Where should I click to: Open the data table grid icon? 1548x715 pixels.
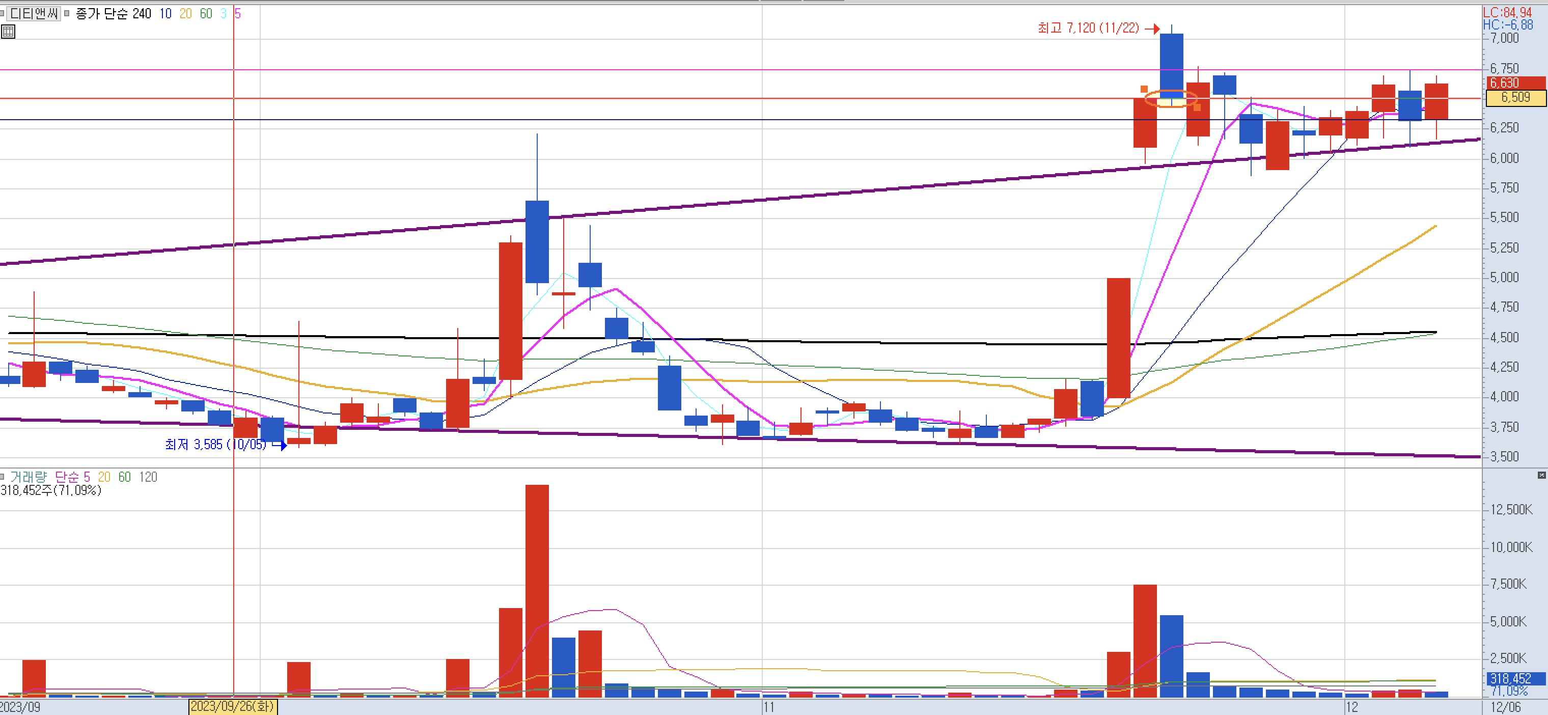coord(9,32)
